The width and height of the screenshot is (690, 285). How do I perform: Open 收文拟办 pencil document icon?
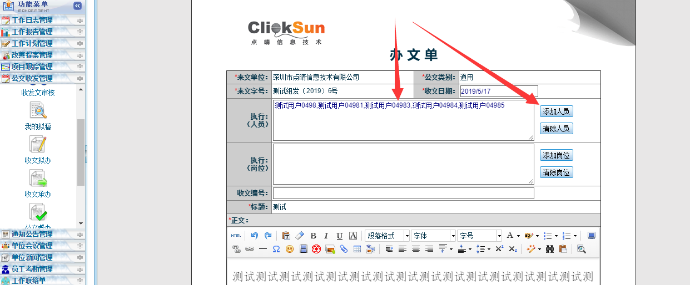[x=38, y=144]
